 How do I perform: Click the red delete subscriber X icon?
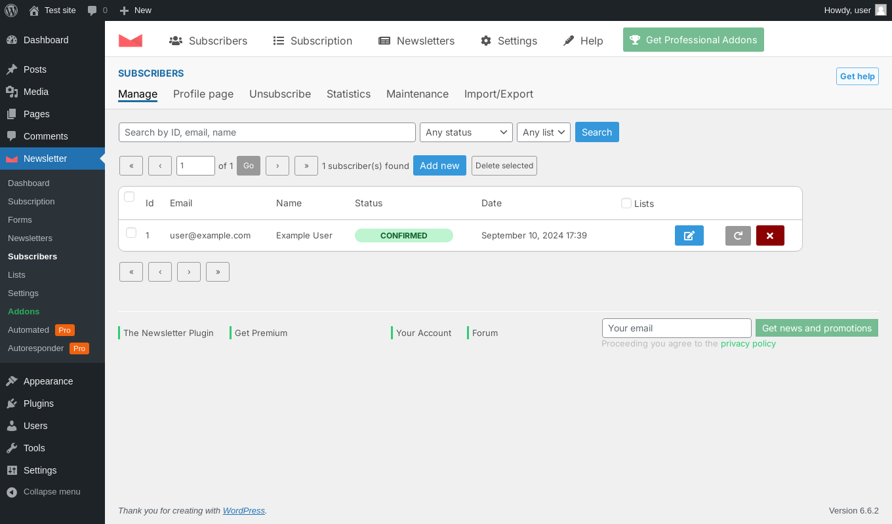[x=770, y=236]
